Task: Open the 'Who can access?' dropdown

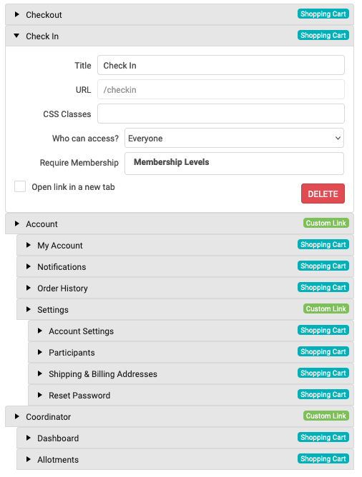Action: pos(234,138)
